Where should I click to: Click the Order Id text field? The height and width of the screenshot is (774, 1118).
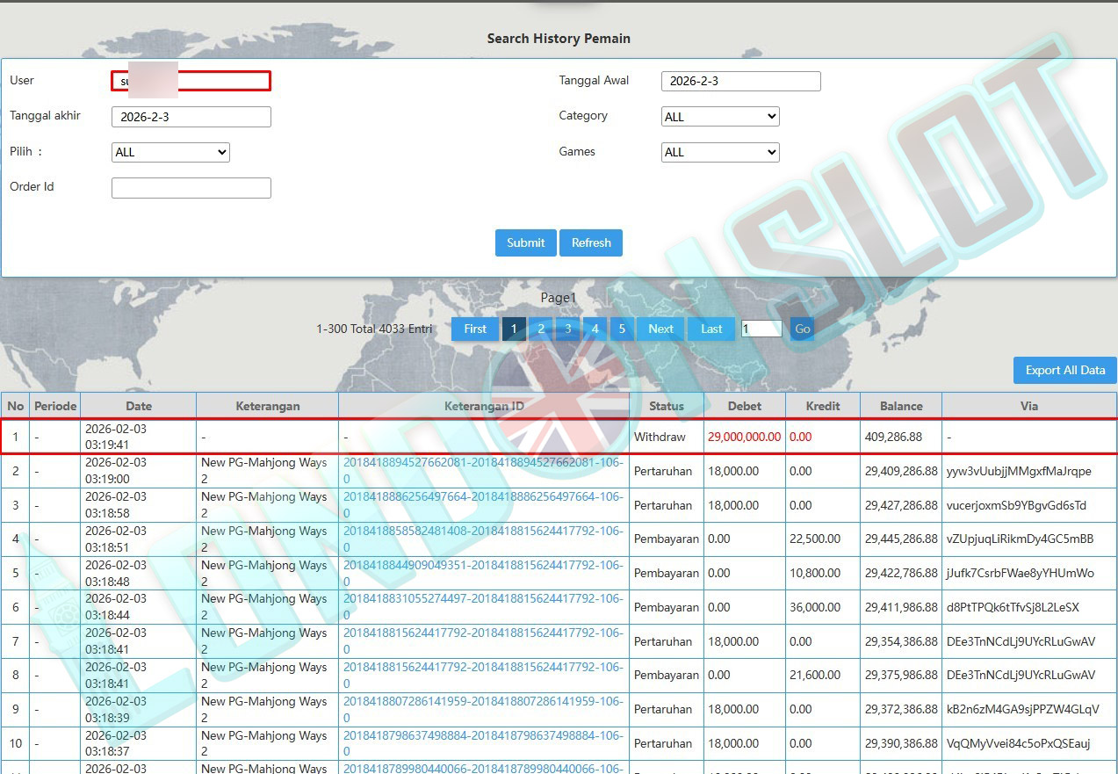[191, 188]
